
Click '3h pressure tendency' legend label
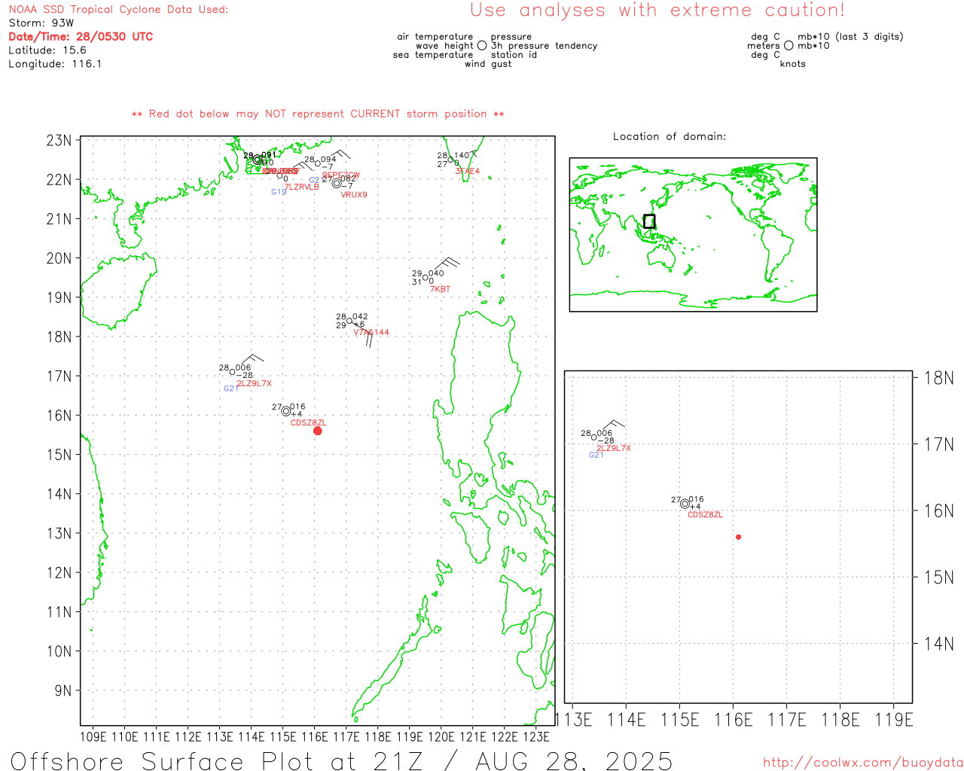[544, 45]
